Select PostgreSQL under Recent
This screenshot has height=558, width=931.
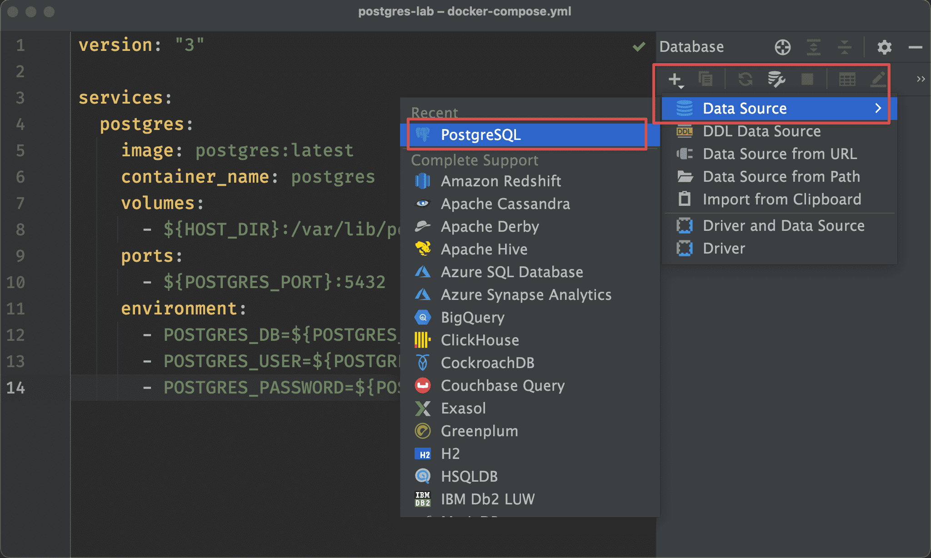tap(530, 135)
